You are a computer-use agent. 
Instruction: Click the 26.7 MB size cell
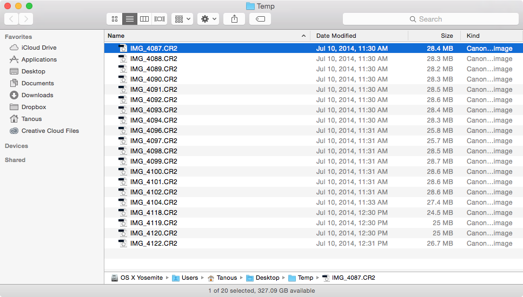(x=440, y=244)
